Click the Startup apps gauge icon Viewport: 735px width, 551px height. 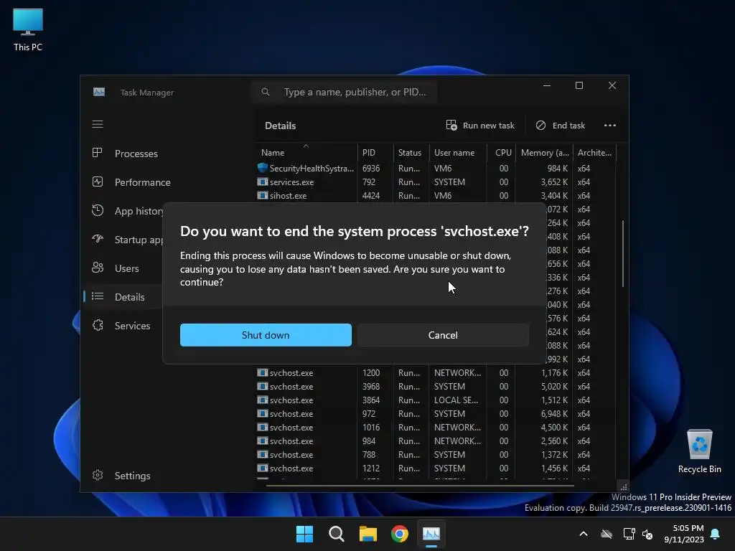(98, 238)
